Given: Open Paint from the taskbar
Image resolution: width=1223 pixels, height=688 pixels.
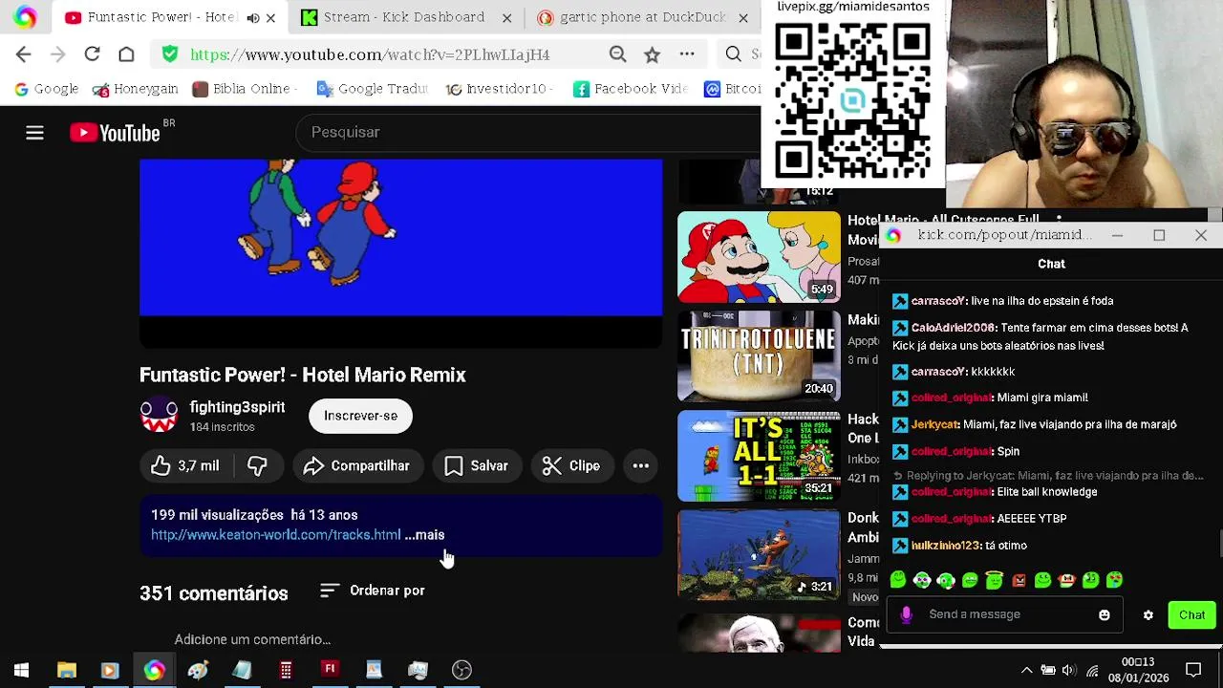Looking at the screenshot, I should click(198, 670).
